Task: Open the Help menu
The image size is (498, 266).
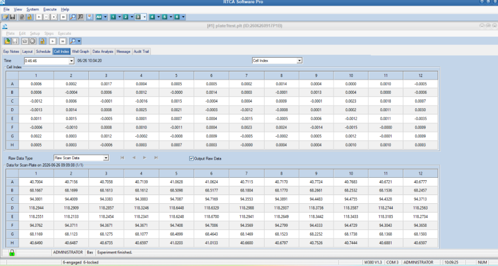Action: click(x=65, y=9)
